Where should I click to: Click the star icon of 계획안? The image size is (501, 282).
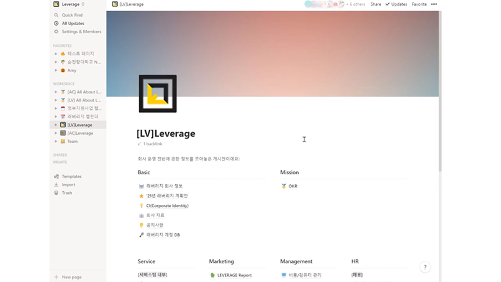142,196
